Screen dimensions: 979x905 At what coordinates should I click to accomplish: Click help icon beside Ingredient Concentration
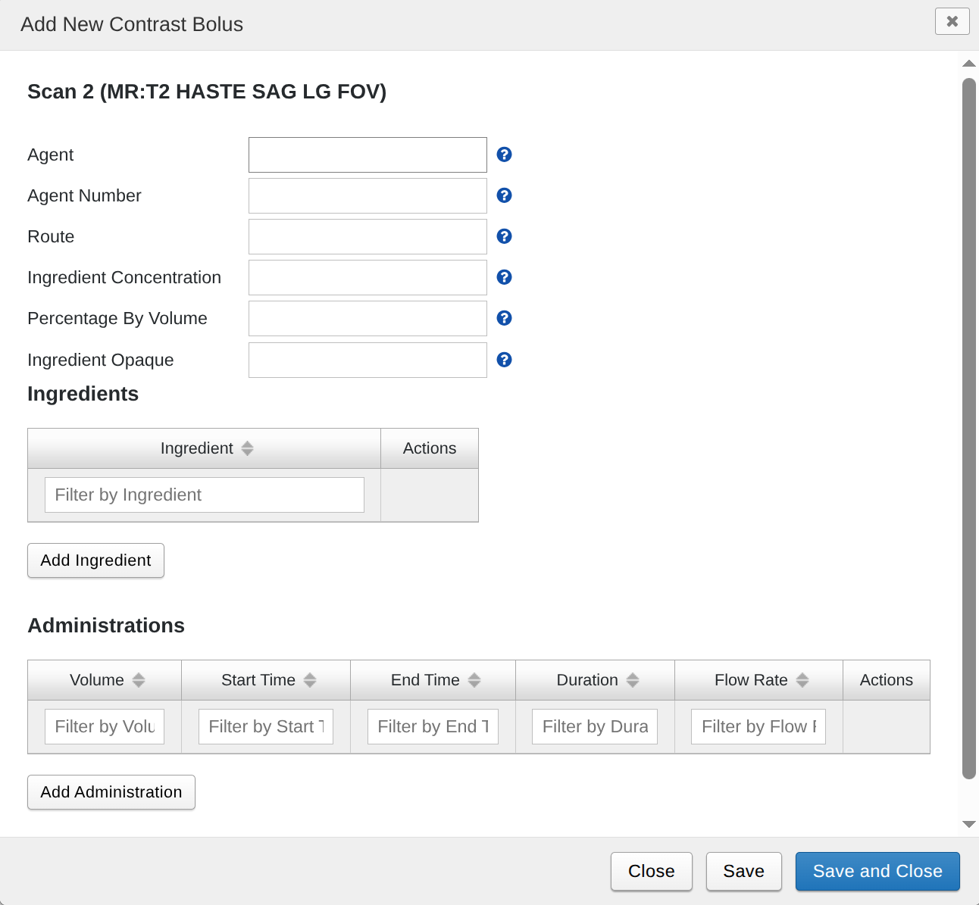504,277
